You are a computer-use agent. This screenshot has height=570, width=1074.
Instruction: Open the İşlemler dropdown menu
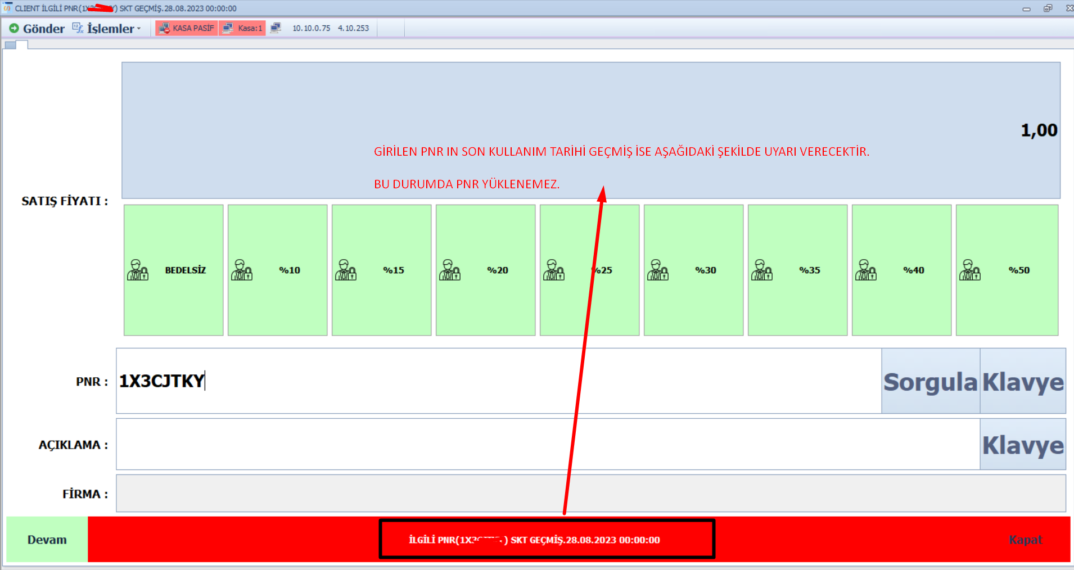point(110,29)
